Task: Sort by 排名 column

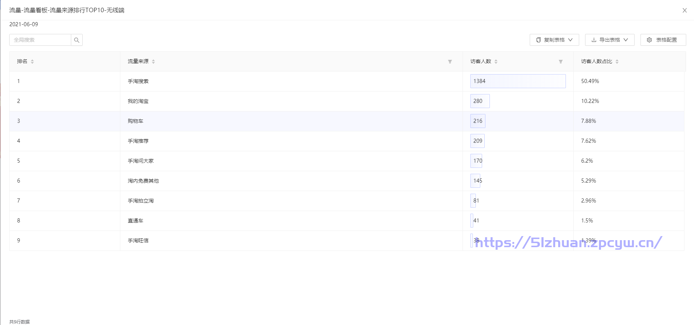Action: click(x=32, y=62)
